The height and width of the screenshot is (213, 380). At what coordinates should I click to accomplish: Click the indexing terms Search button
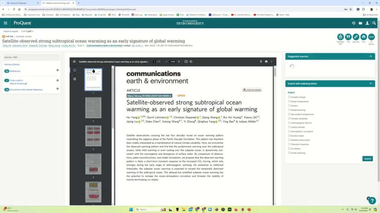[367, 159]
